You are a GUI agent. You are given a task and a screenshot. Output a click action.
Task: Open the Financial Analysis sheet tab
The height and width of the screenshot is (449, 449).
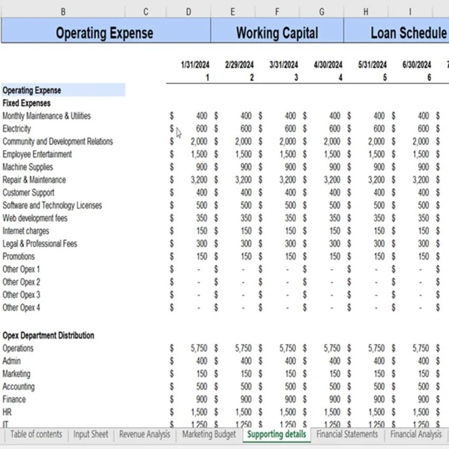(x=416, y=434)
